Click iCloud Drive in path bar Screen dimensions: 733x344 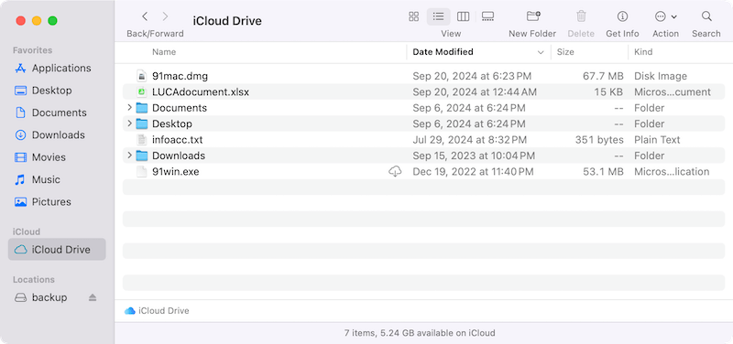[157, 311]
